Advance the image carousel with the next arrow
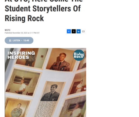The width and height of the screenshot is (139, 117). point(85,89)
